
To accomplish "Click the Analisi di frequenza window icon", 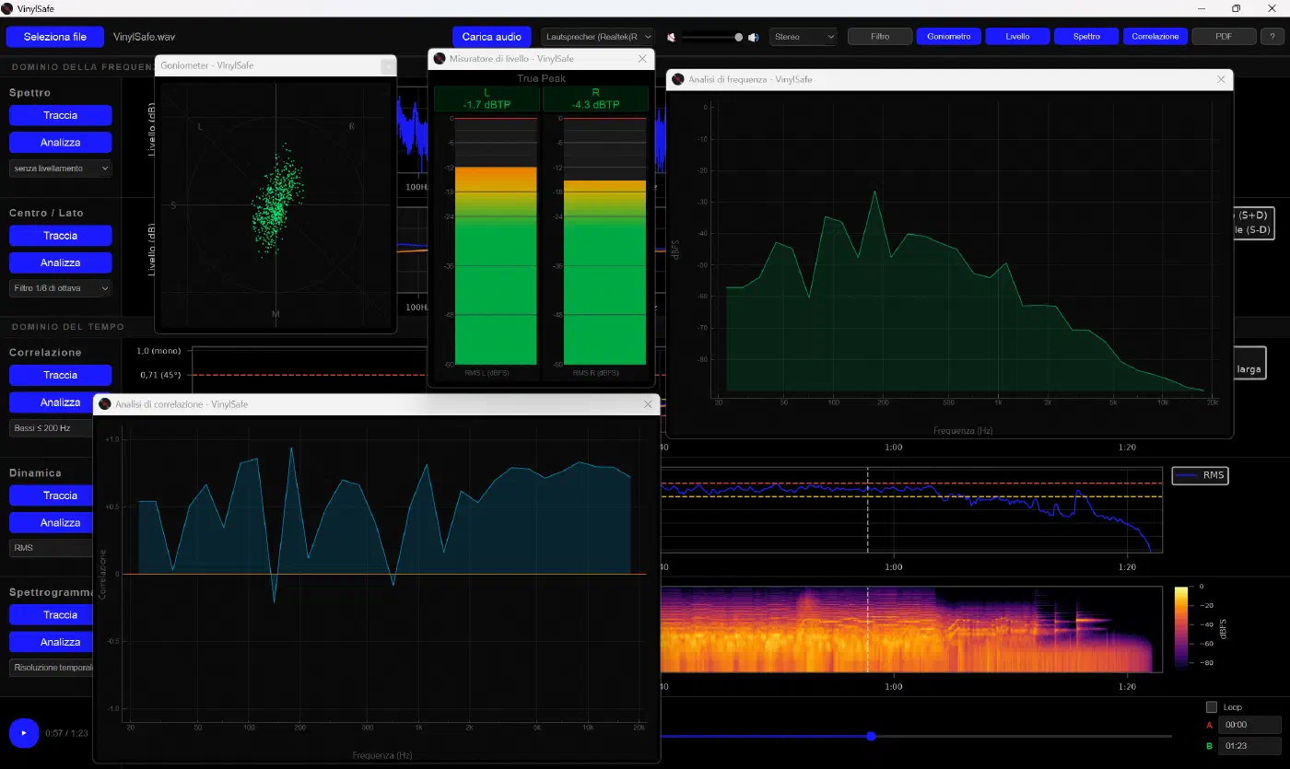I will point(677,80).
